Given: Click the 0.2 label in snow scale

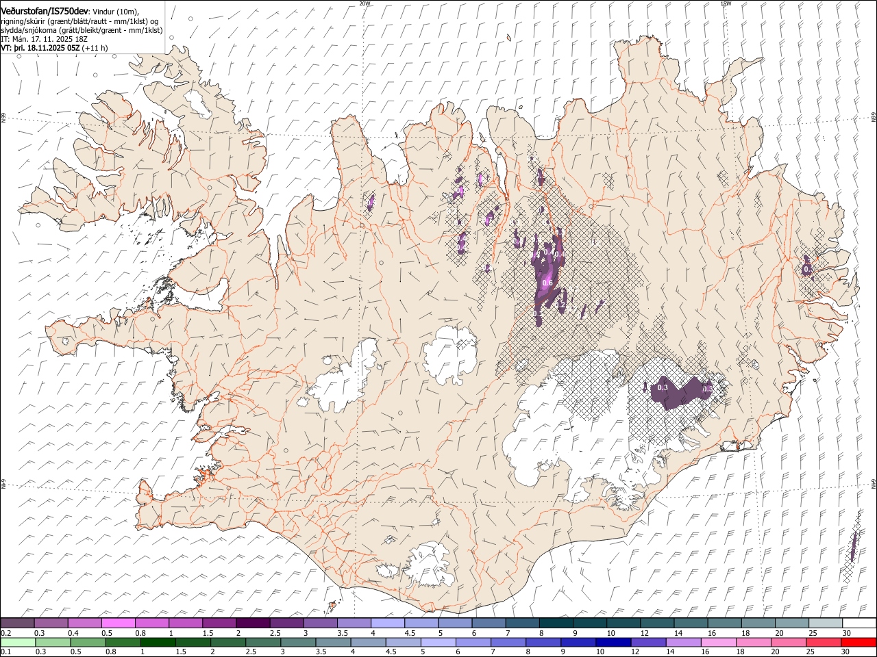Looking at the screenshot, I should [5, 633].
